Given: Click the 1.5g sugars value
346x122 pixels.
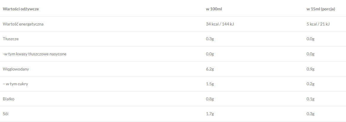Looking at the screenshot, I should coord(210,84).
